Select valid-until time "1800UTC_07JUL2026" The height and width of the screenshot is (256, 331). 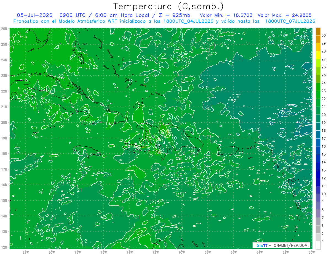coord(290,21)
